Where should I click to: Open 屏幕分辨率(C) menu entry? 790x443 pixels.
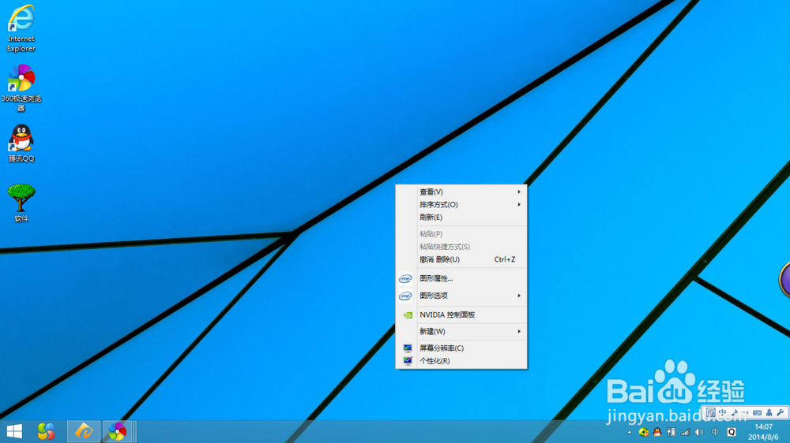(x=461, y=348)
